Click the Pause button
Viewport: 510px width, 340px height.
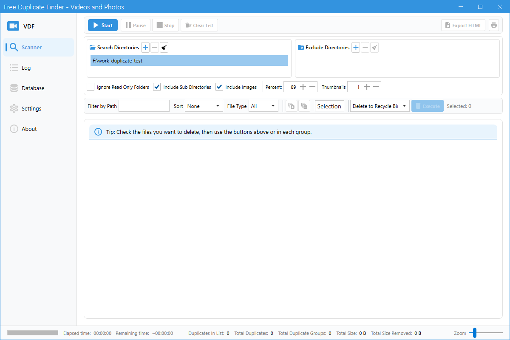point(135,25)
